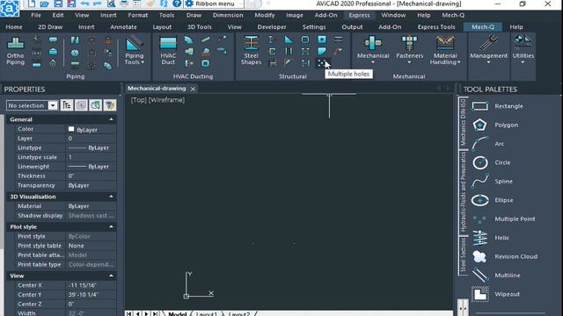
Task: Open the Modify menu
Action: pos(264,16)
